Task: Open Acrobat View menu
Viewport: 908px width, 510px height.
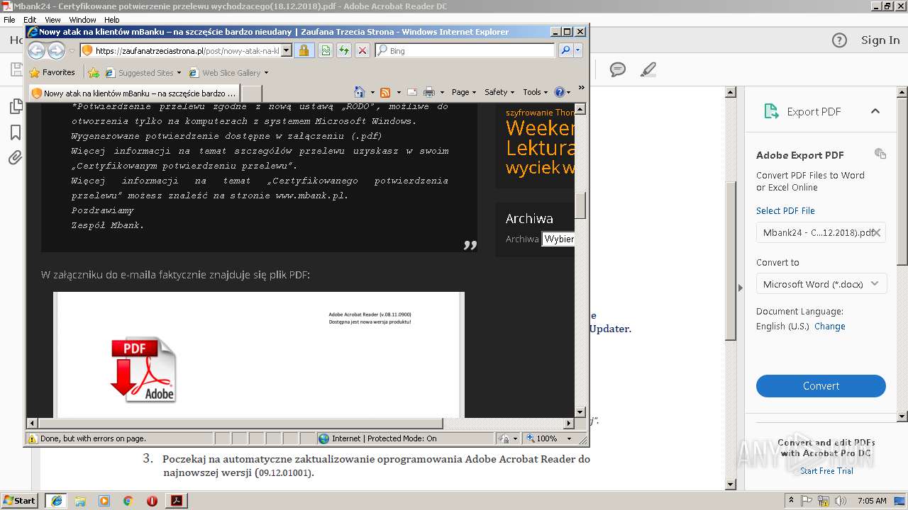Action: point(52,20)
